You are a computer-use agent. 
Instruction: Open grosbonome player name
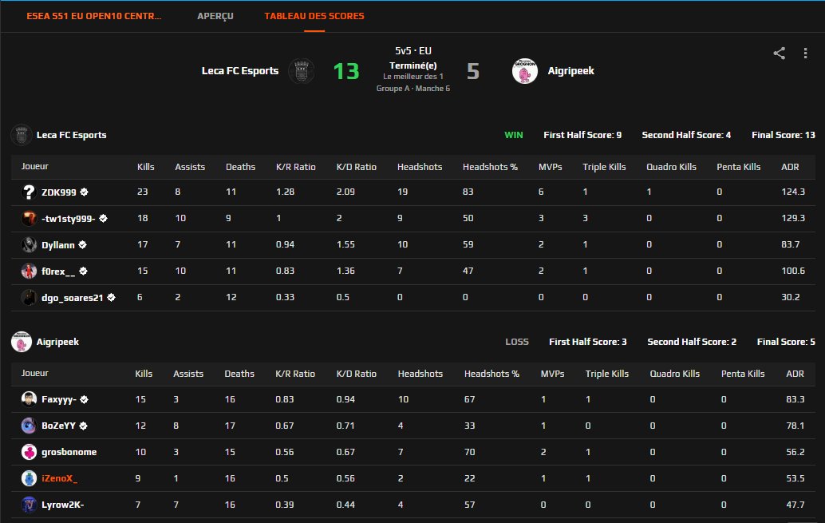coord(69,452)
